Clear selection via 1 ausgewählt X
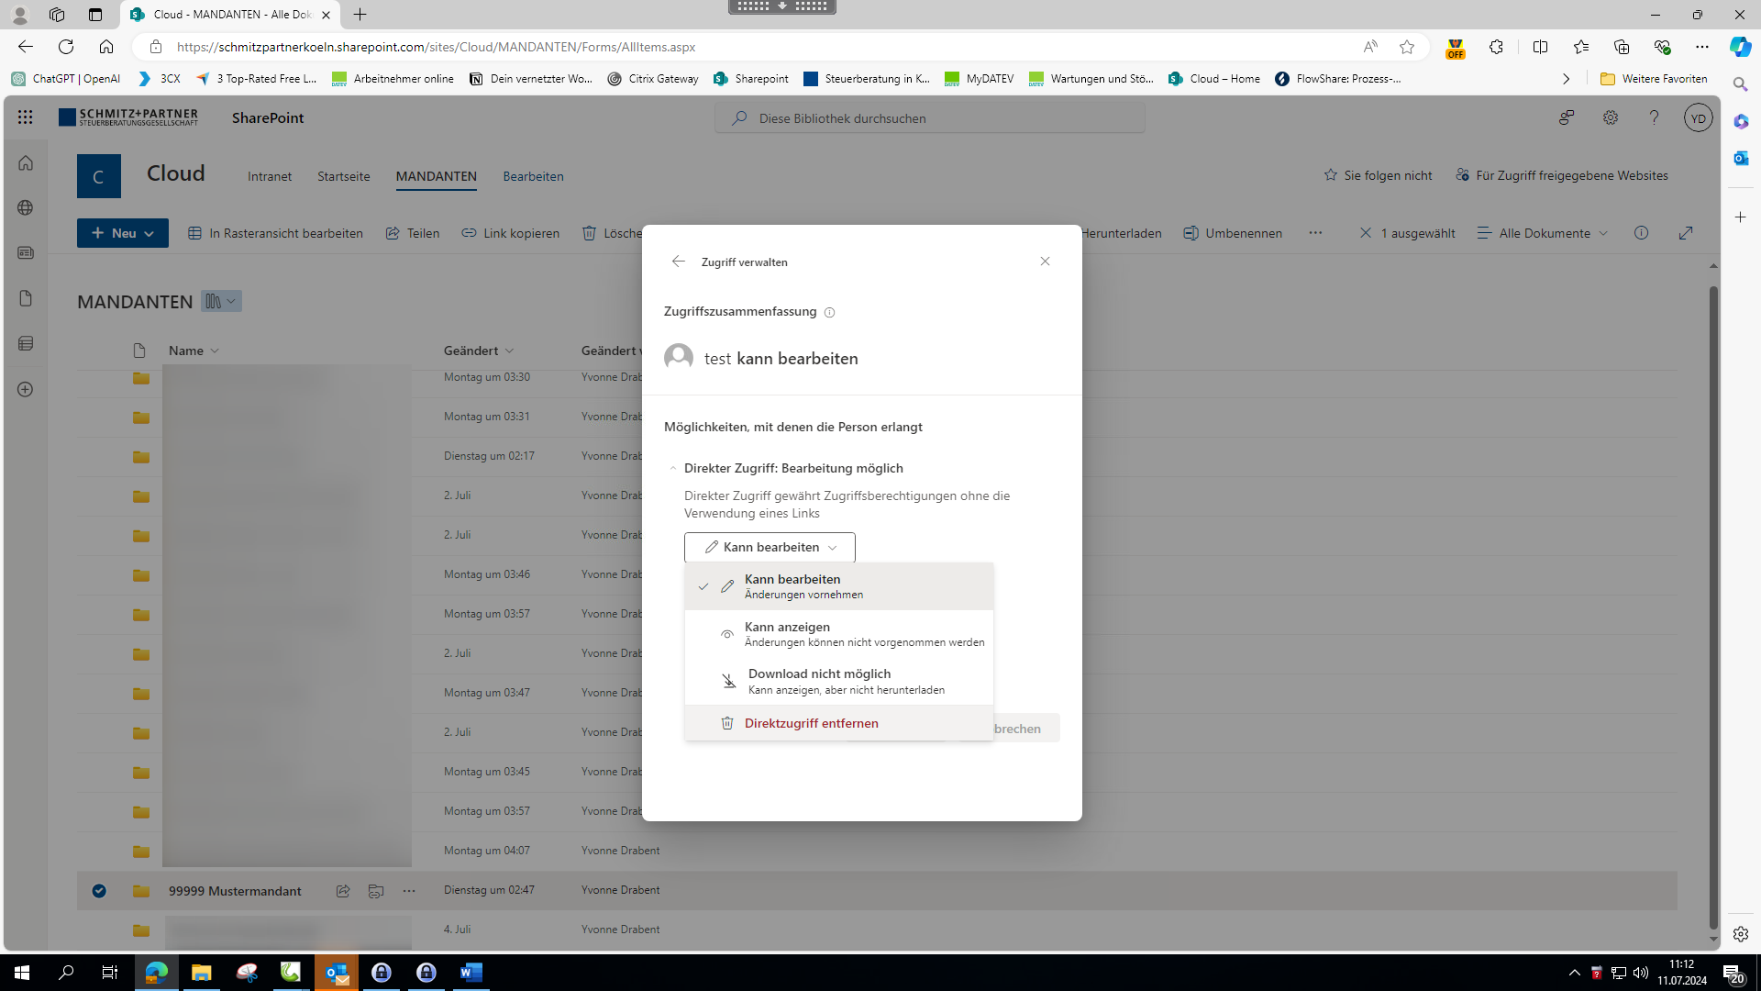This screenshot has height=991, width=1761. pos(1365,233)
